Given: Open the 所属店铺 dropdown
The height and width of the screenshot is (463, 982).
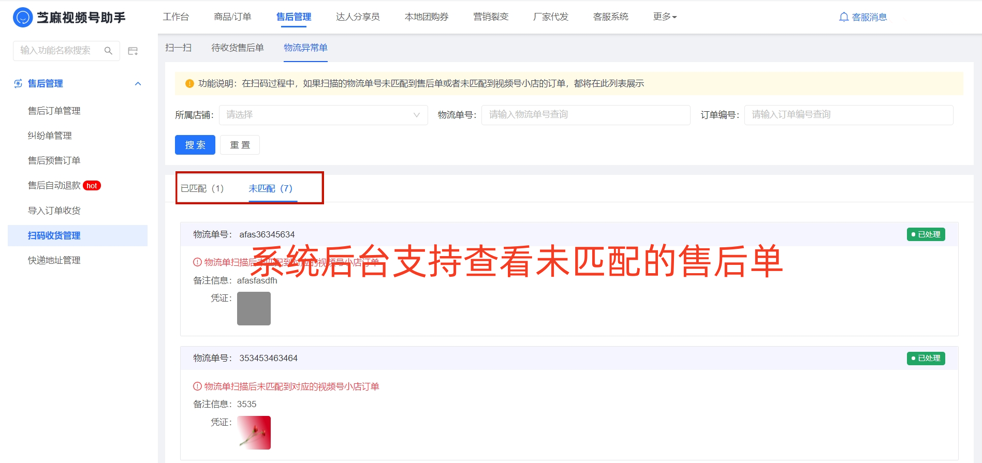Looking at the screenshot, I should [x=324, y=115].
